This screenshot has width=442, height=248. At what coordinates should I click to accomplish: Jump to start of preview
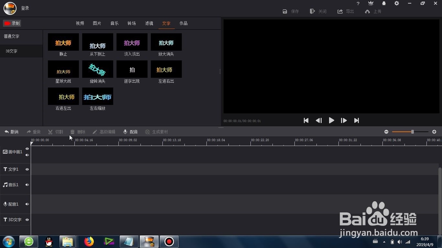point(306,120)
